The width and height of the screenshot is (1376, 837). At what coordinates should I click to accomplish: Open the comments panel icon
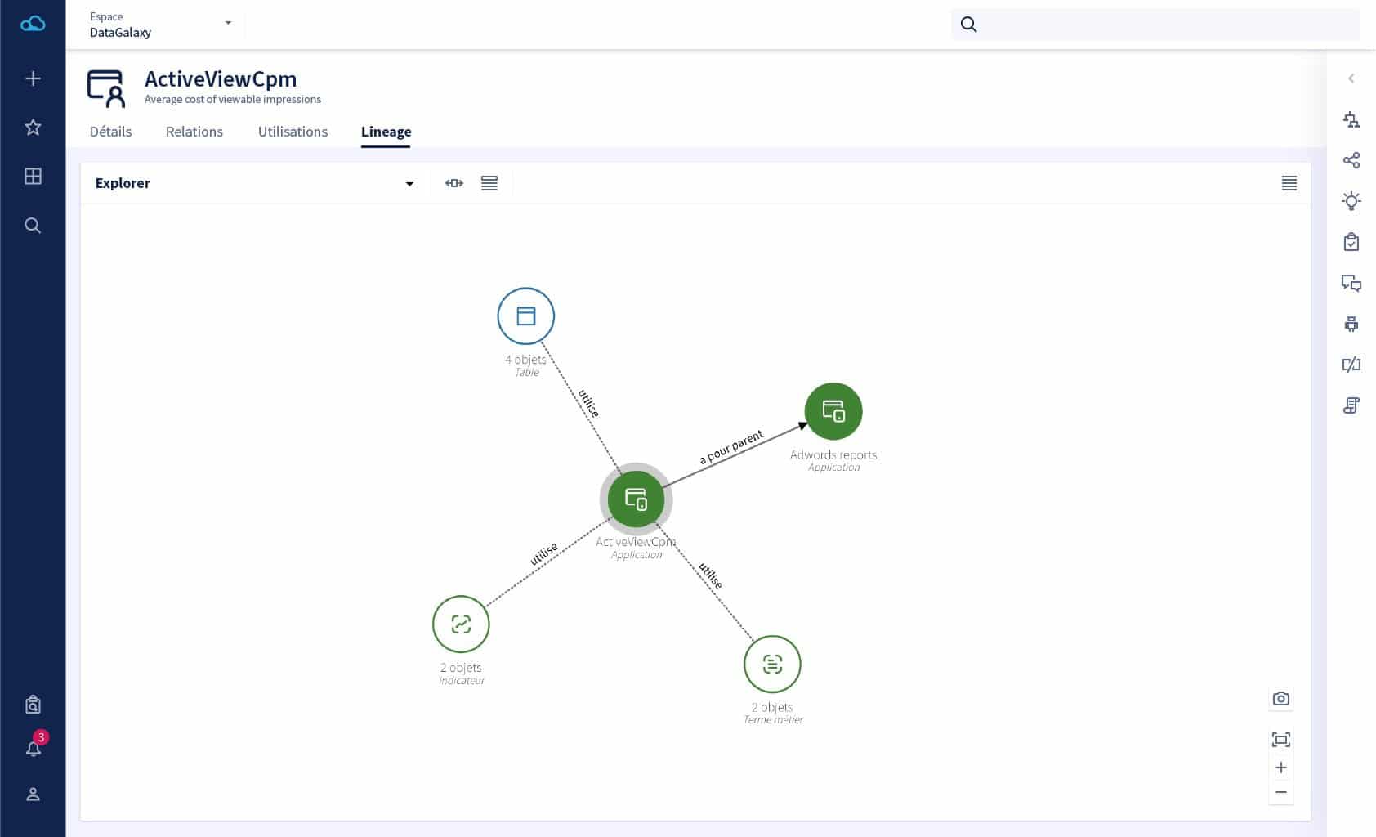pos(1352,284)
